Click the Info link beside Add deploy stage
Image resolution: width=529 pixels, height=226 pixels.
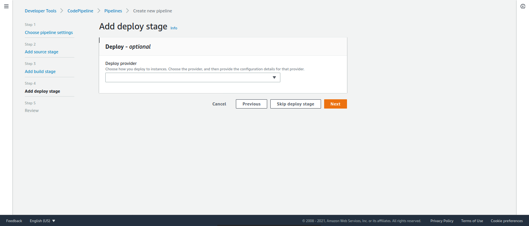(x=174, y=28)
